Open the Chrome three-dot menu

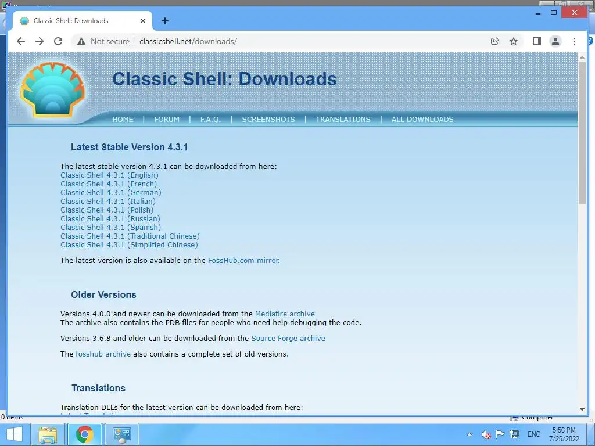click(x=574, y=41)
